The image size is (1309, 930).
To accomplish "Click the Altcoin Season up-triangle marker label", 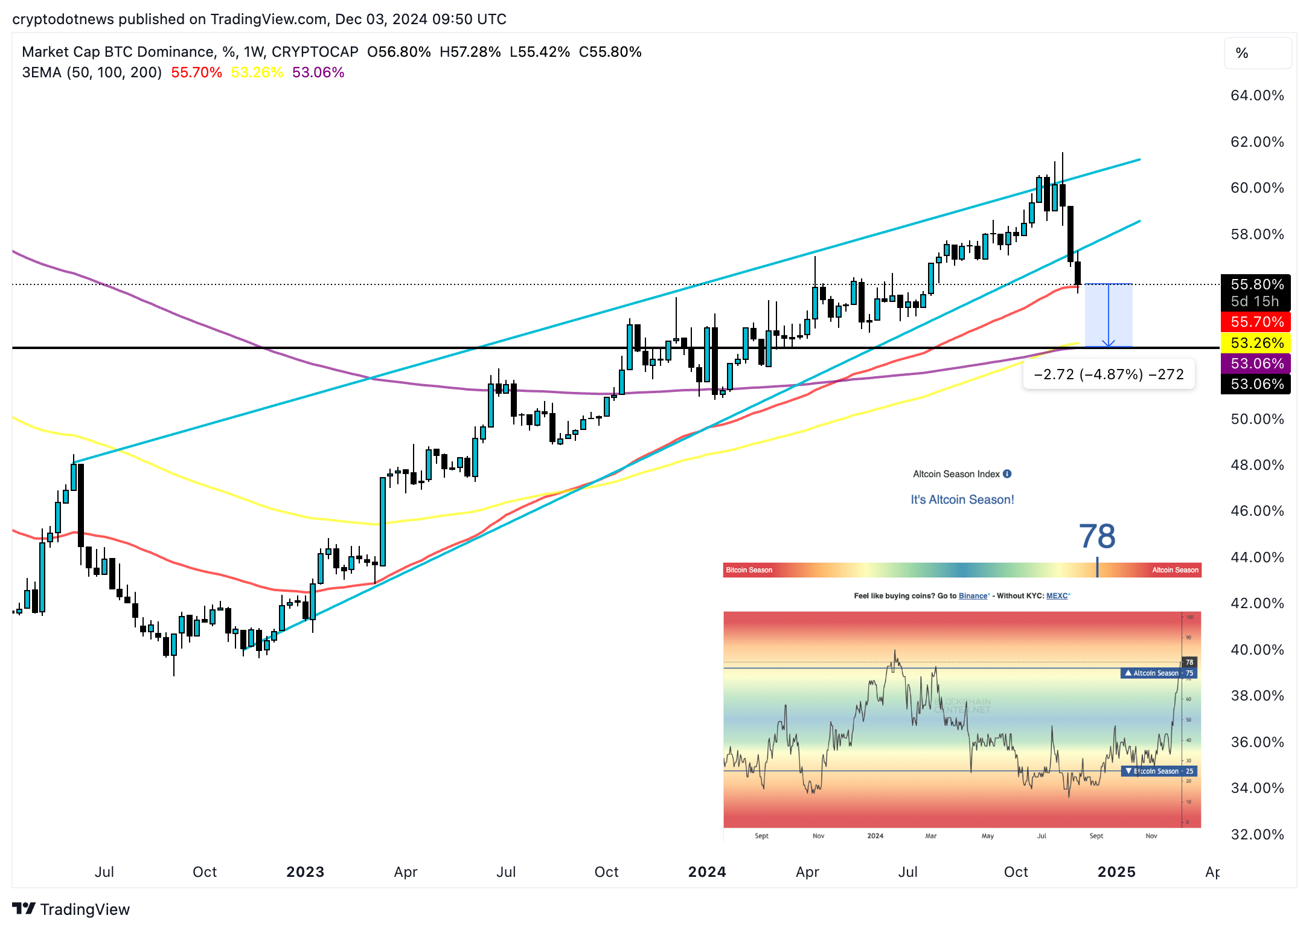I will click(x=1158, y=673).
